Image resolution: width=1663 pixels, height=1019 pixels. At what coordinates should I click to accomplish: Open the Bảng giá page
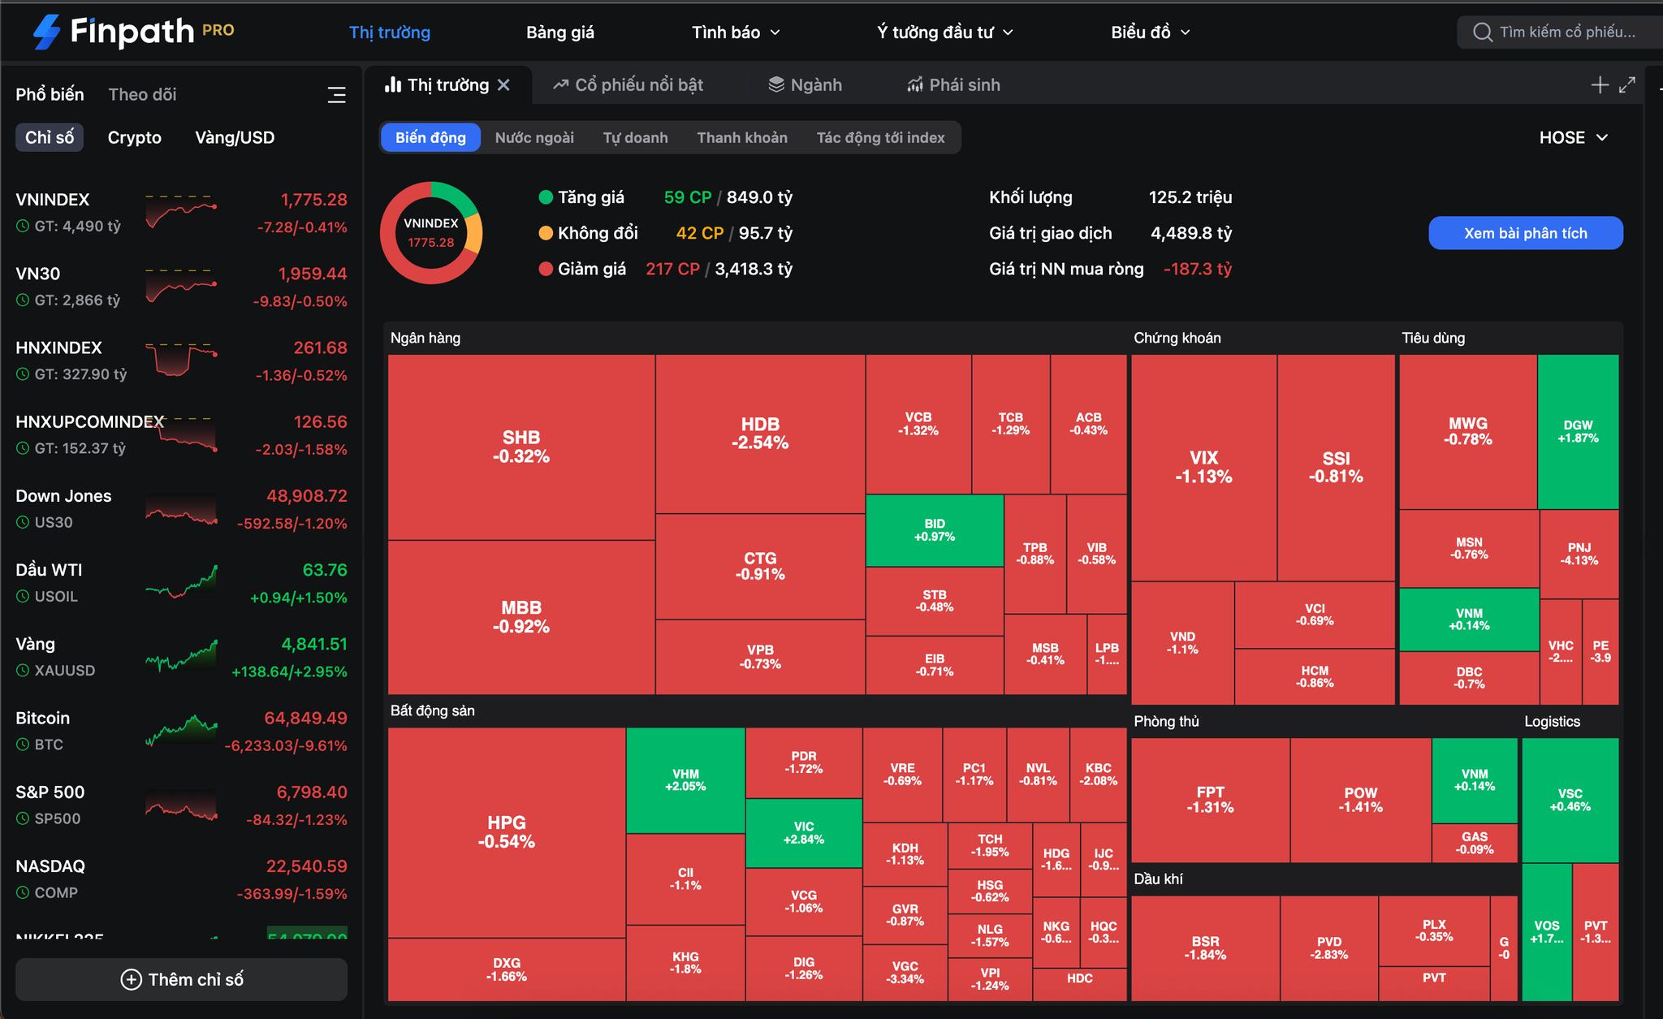pos(560,32)
